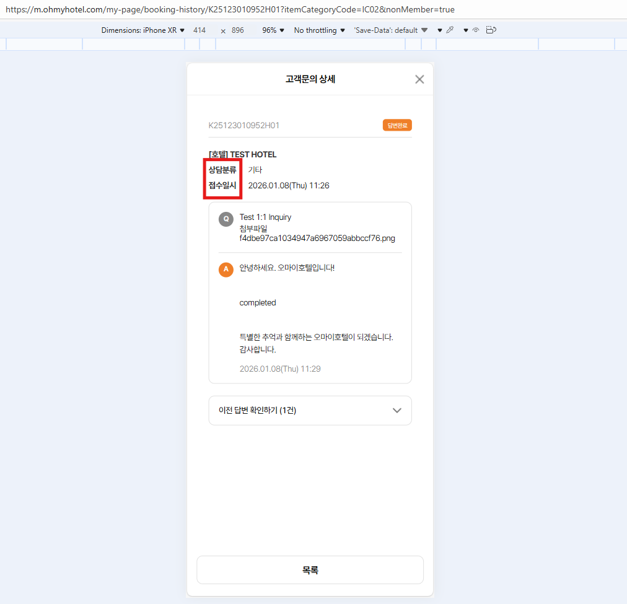Click the eyedropper icon in device toolbar

coord(450,30)
